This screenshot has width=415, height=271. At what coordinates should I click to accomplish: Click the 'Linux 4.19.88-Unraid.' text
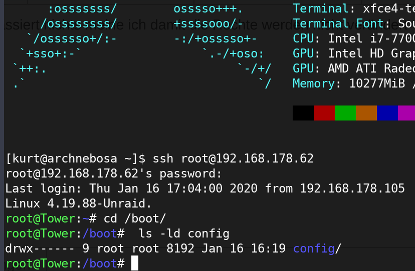[78, 203]
